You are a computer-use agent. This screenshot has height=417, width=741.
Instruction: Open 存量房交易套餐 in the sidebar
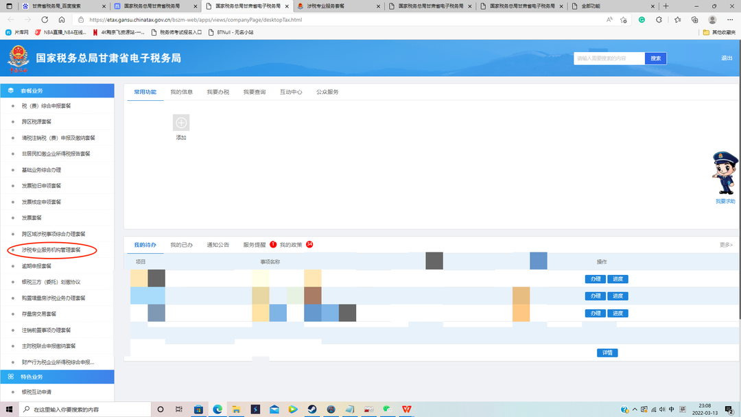[x=38, y=314]
